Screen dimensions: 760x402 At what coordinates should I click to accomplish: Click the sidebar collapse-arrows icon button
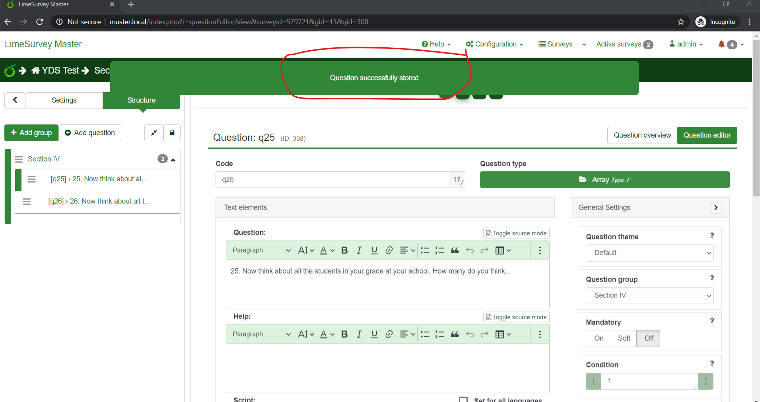(154, 133)
